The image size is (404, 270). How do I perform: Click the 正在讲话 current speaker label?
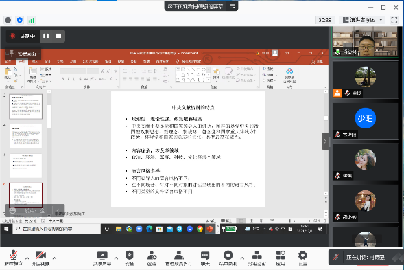[x=366, y=257]
